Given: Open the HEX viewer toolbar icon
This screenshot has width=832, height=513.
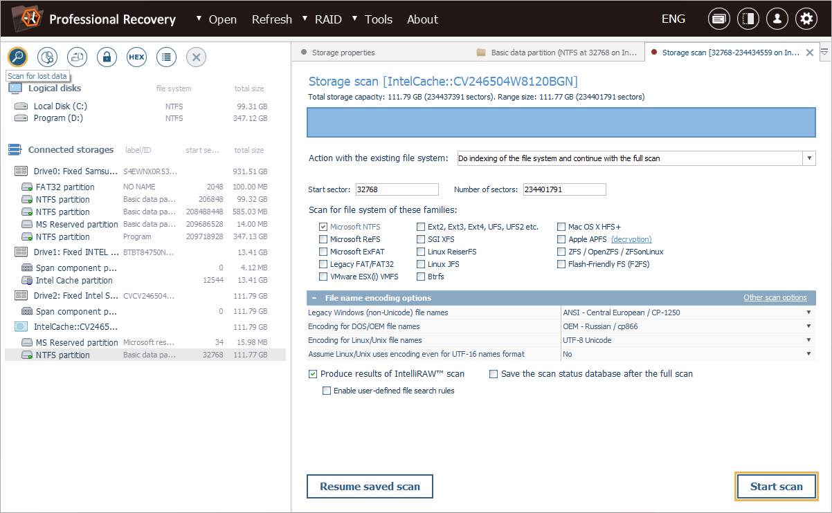Looking at the screenshot, I should coord(136,57).
